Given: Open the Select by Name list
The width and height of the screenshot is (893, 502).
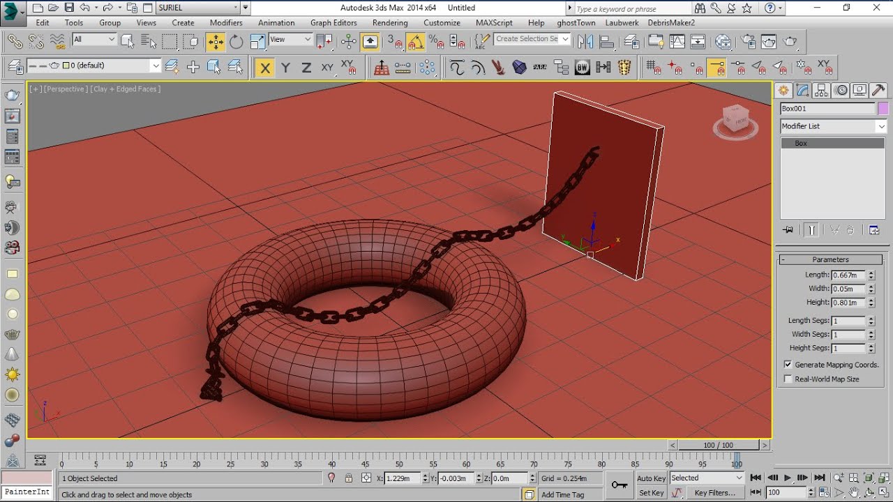Looking at the screenshot, I should coord(148,41).
